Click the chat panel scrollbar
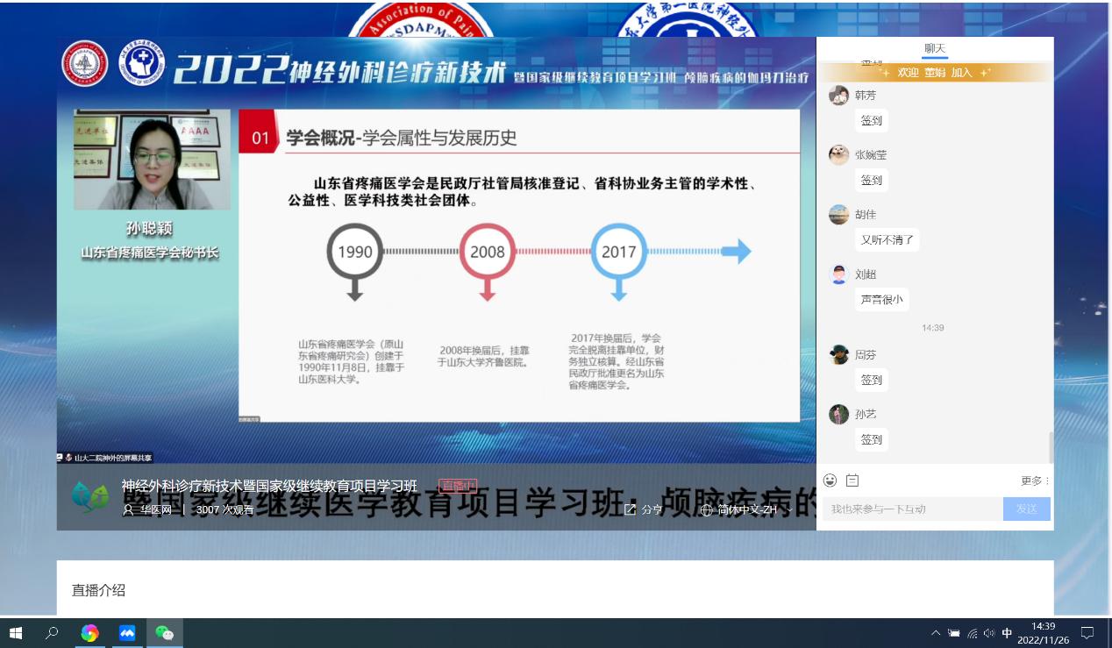1112x648 pixels. [x=1051, y=447]
